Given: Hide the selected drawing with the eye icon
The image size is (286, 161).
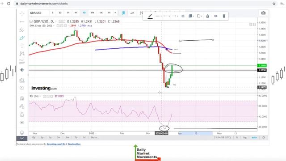Looking at the screenshot, I should [216, 16].
